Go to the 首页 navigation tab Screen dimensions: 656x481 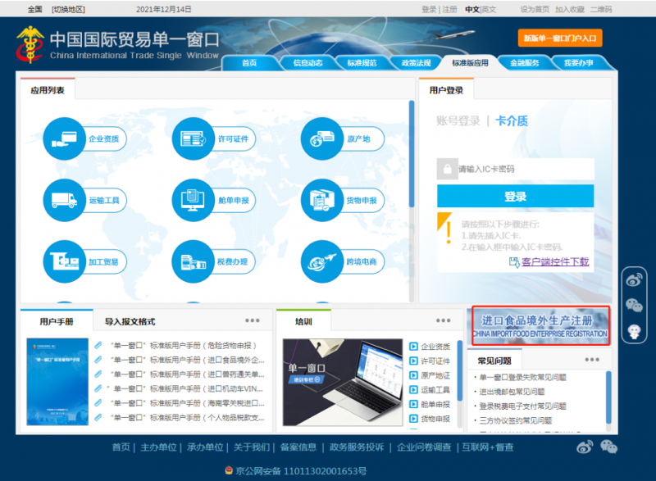click(249, 63)
